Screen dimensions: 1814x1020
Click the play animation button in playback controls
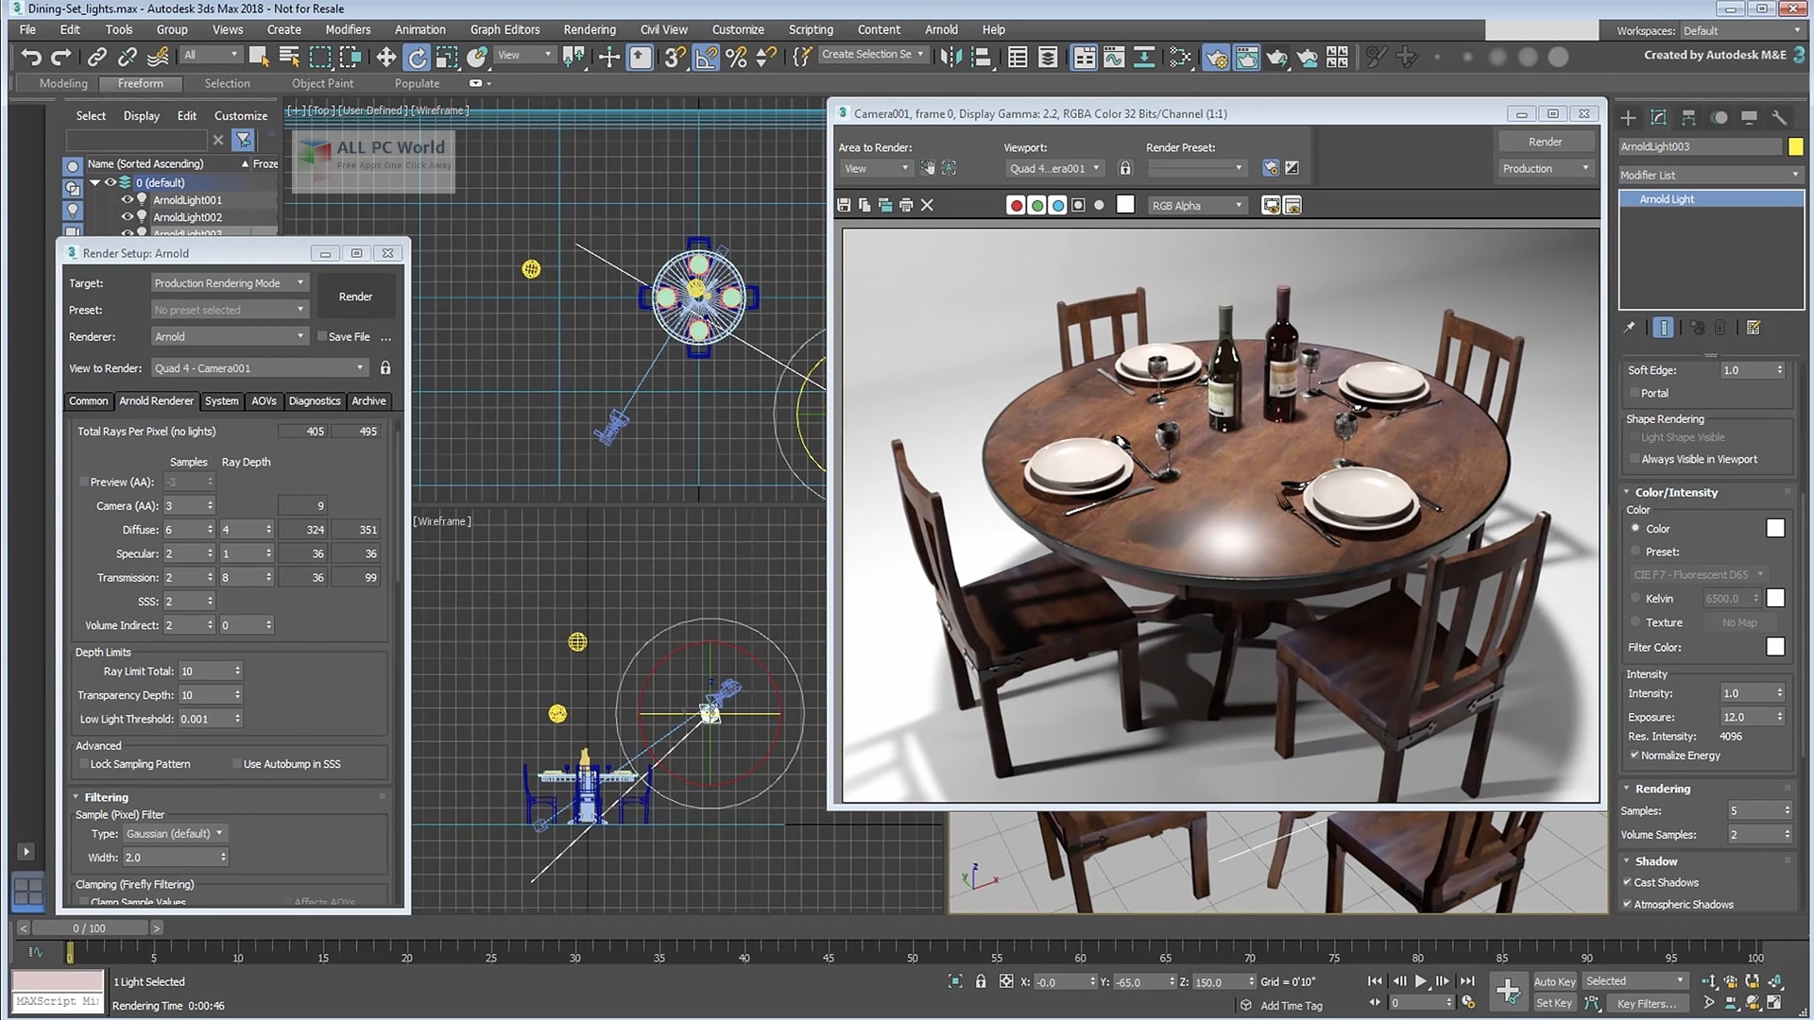1422,981
